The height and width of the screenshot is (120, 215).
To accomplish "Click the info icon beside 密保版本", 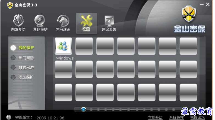I will click(x=9, y=117).
